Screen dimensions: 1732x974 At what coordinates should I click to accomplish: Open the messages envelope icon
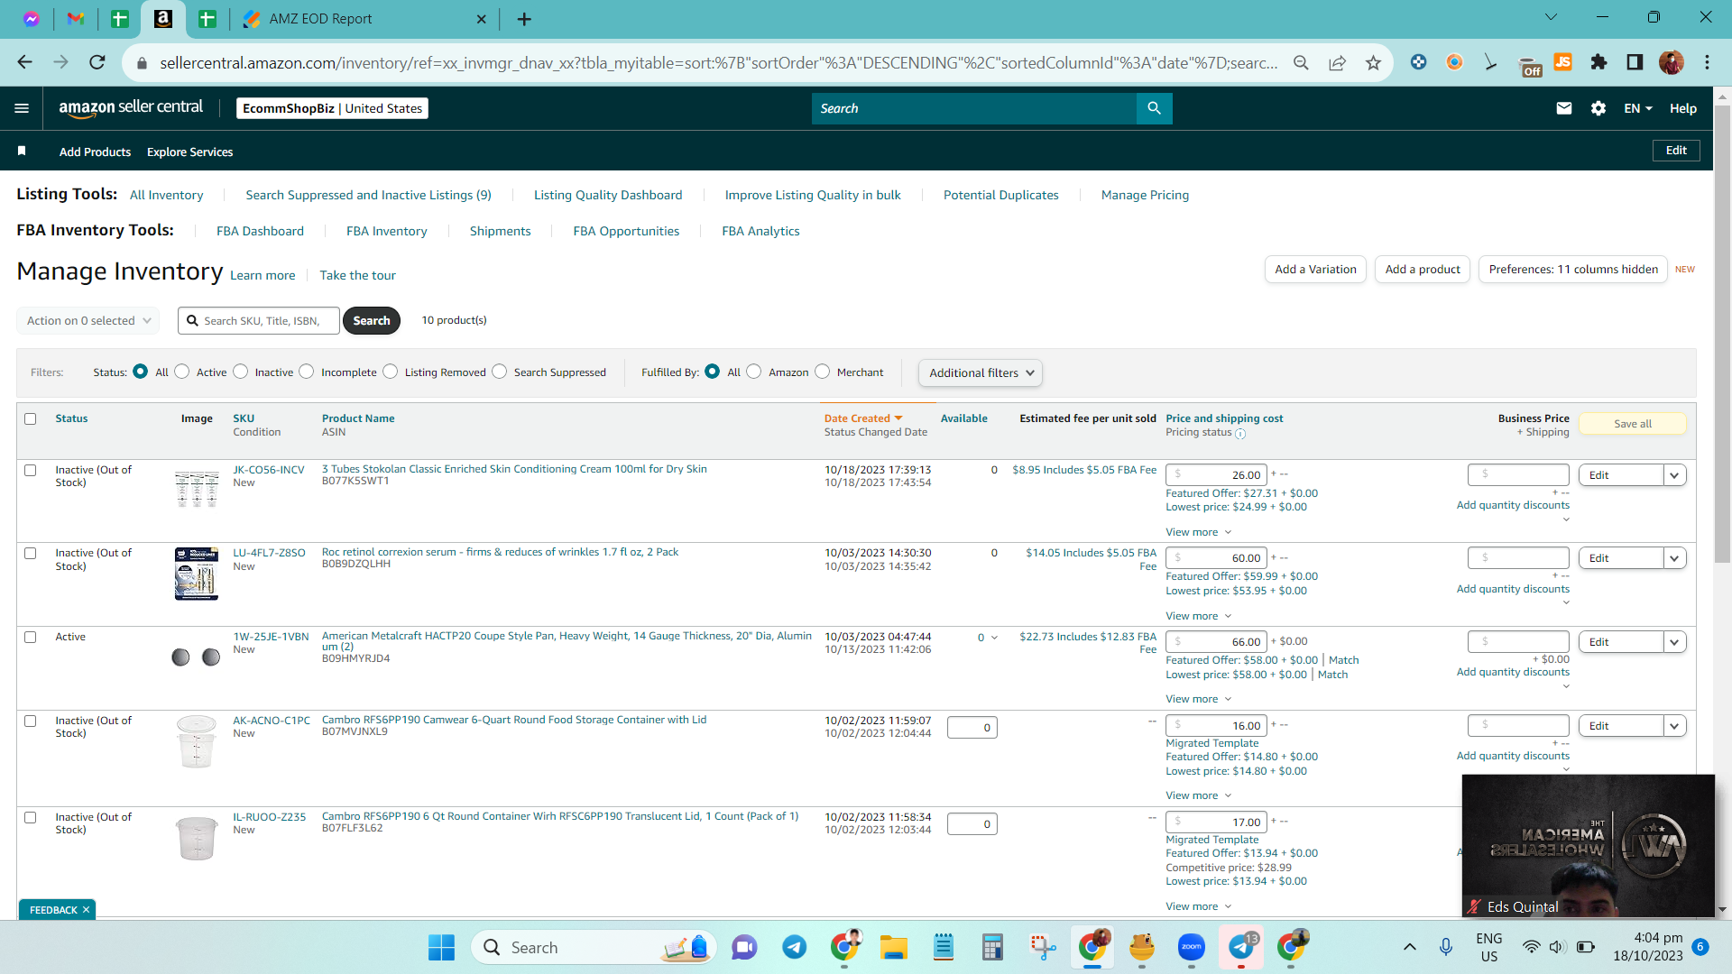1564,108
